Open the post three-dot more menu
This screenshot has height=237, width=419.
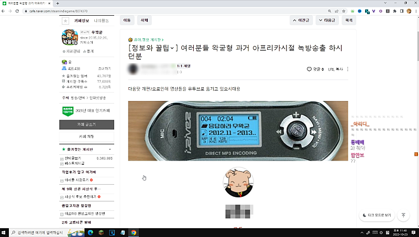coord(348,69)
